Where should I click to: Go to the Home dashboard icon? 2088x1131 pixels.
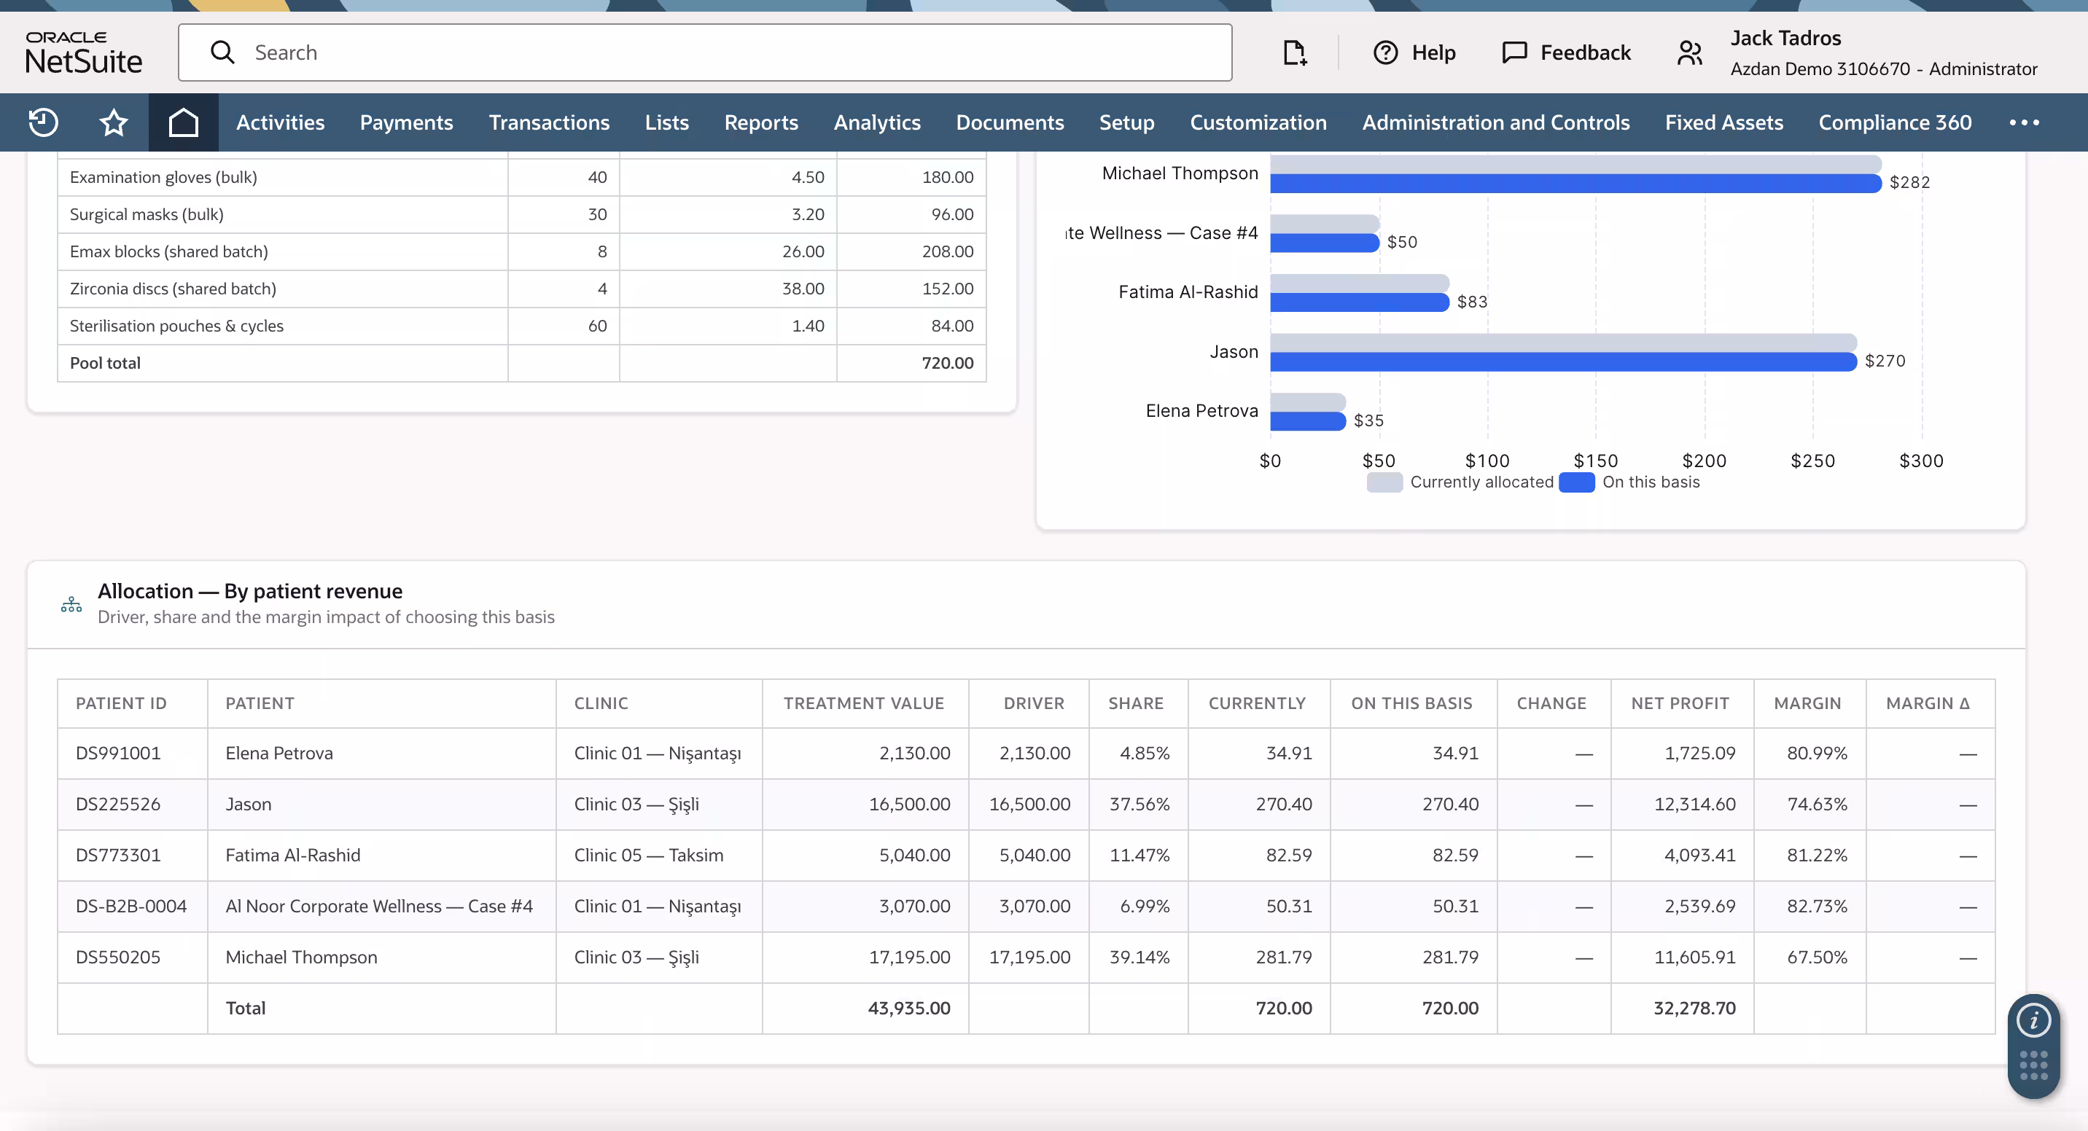click(x=183, y=122)
